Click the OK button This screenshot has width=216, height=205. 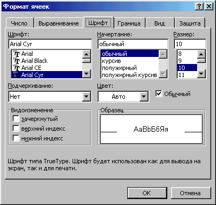147,193
